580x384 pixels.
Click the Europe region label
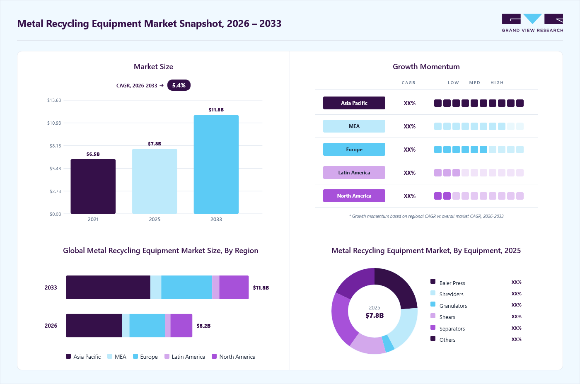(354, 150)
